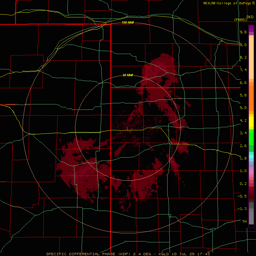This screenshot has width=256, height=256.
Task: Click the 3.4 scale value
Action: 243,133
